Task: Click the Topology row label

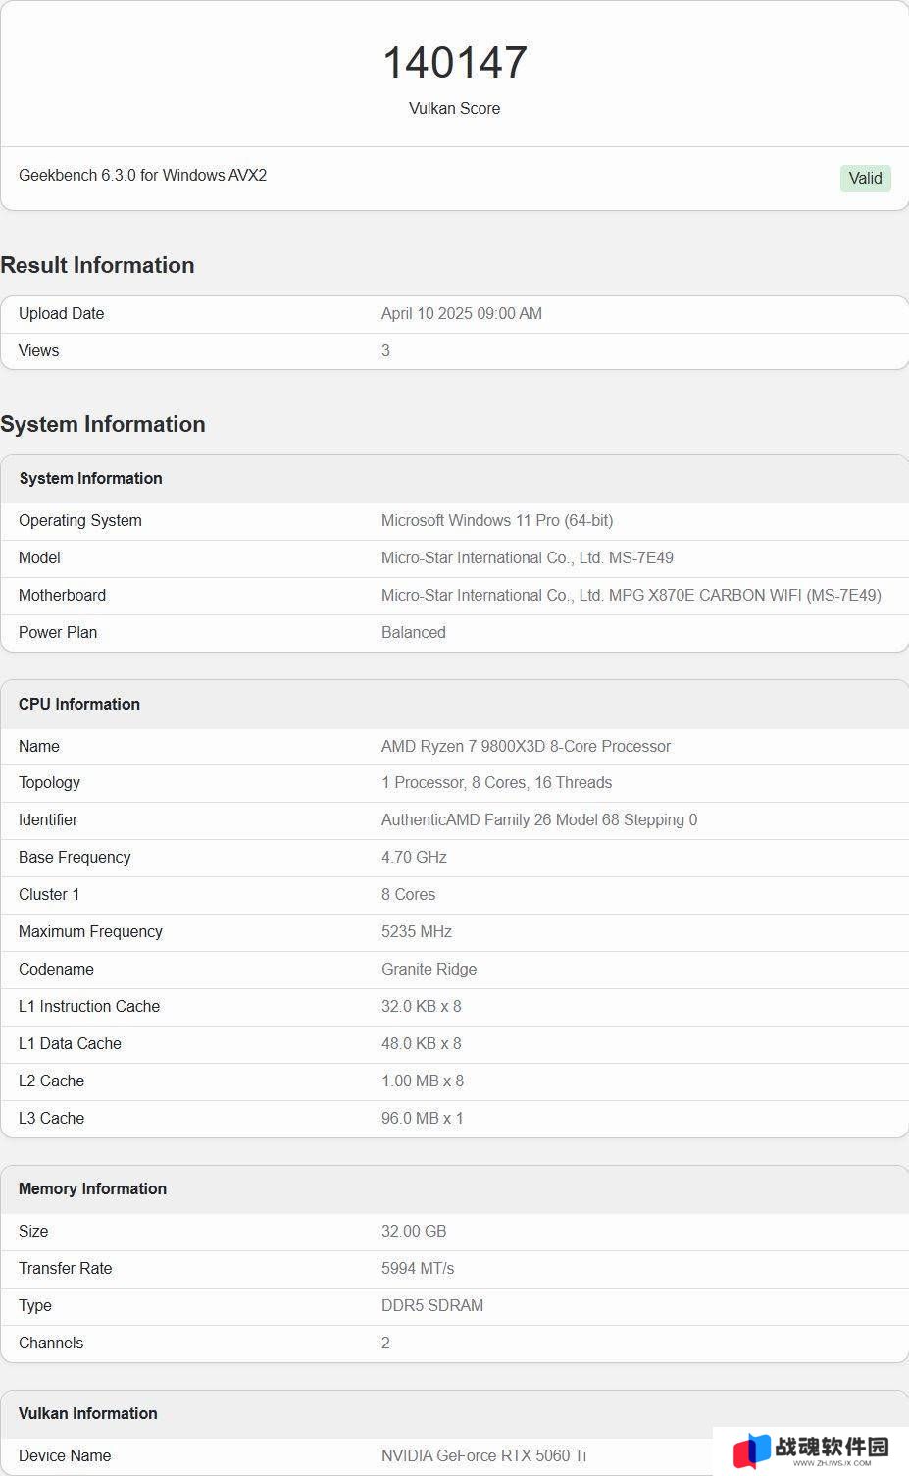Action: point(49,782)
